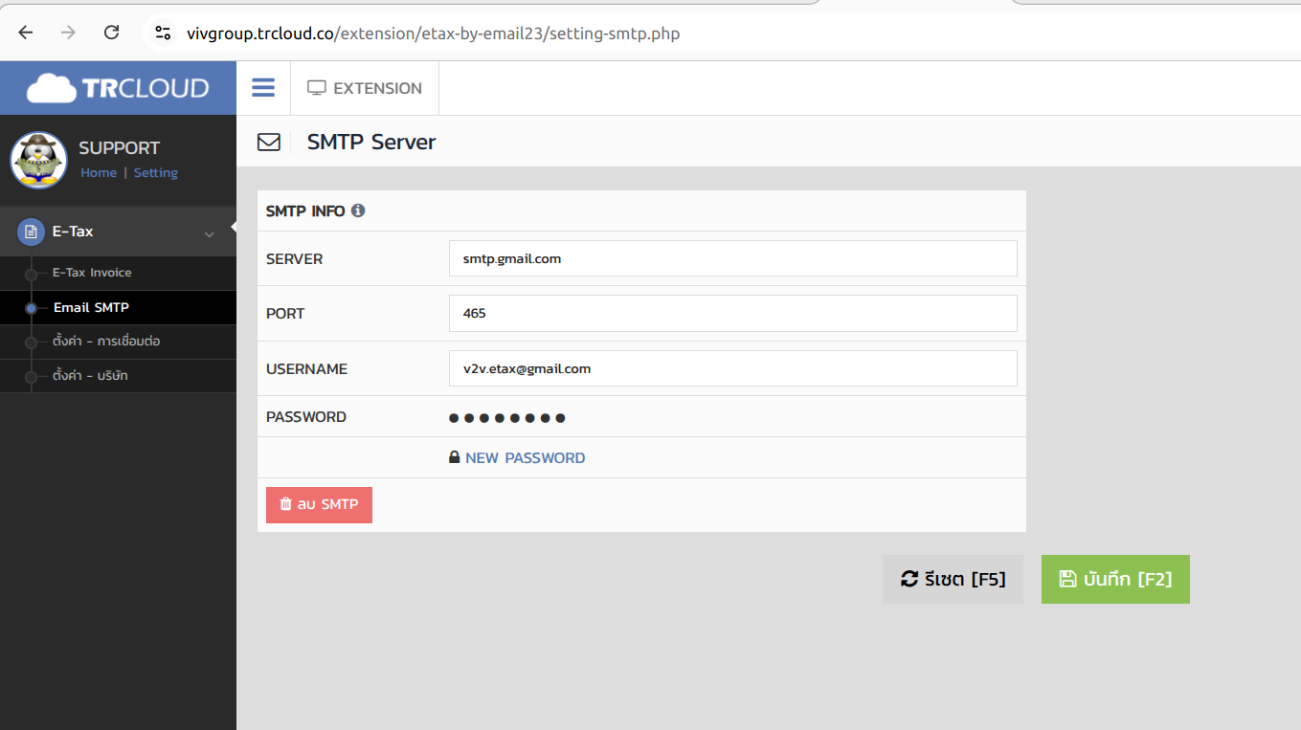The image size is (1301, 730).
Task: Open E-Tax Invoice sidebar item
Action: coord(118,273)
